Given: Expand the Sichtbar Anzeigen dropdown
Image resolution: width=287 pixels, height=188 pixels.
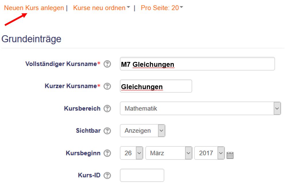Looking at the screenshot, I should click(142, 131).
